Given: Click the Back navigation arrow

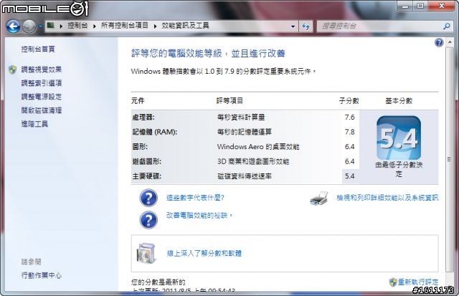Looking at the screenshot, I should click(14, 27).
